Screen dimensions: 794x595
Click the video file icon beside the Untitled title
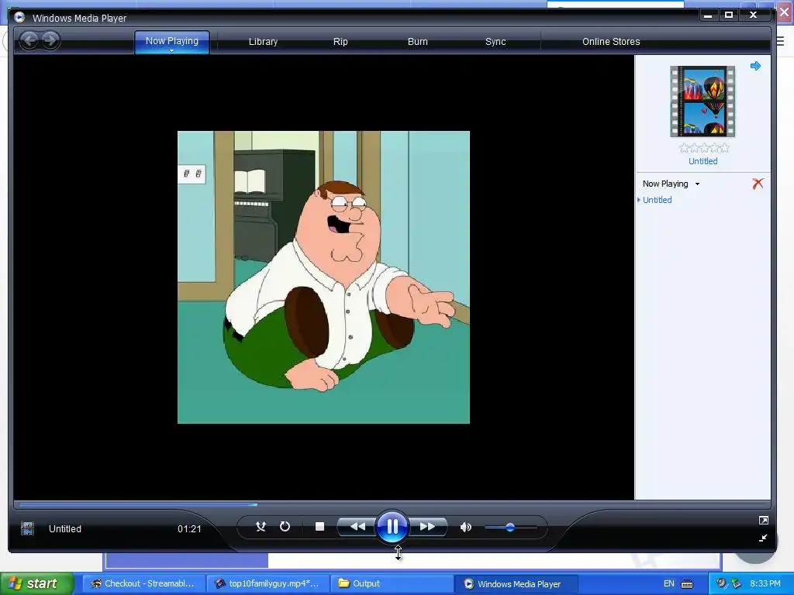tap(27, 528)
